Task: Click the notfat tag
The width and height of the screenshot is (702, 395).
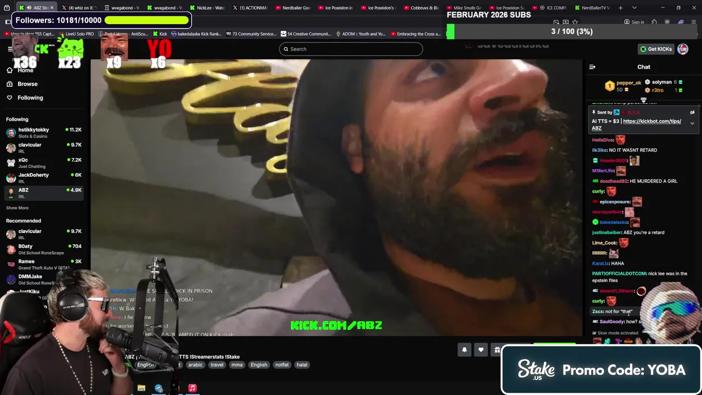Action: point(282,365)
